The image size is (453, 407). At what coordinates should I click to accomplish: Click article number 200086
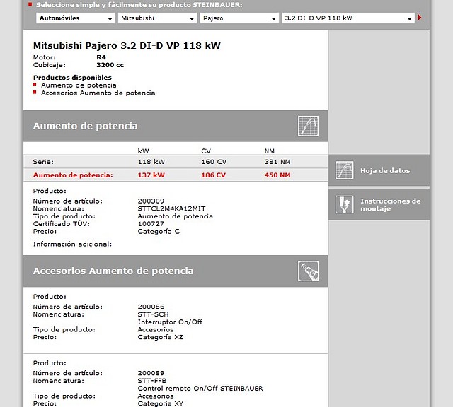coord(151,307)
